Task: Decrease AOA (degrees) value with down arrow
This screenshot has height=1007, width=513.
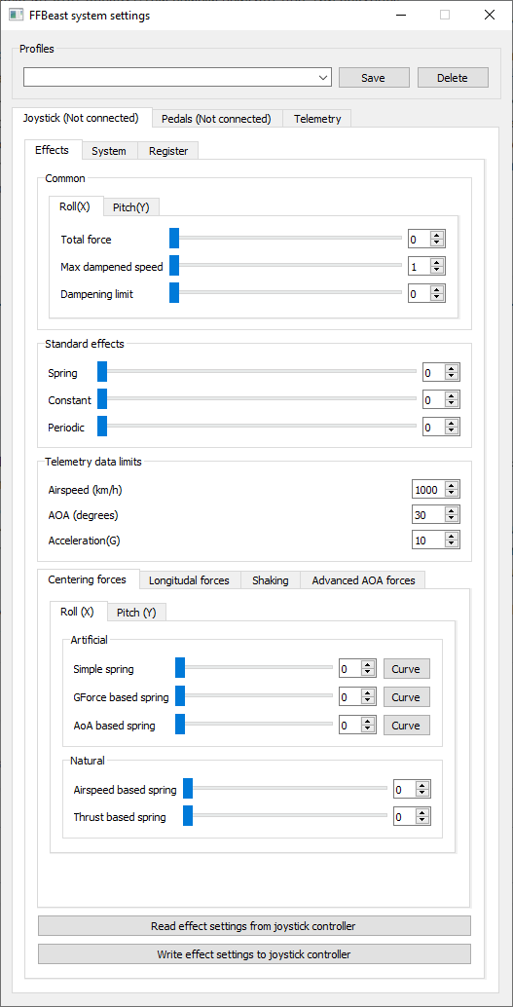Action: coord(452,519)
